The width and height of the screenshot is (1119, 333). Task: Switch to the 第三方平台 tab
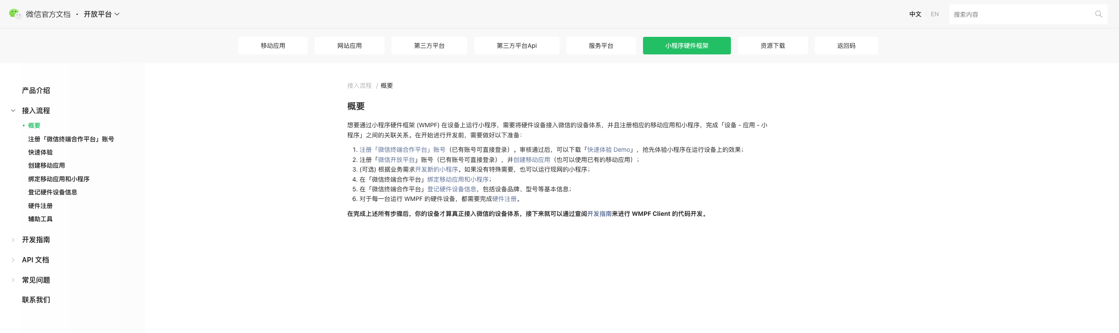tap(429, 46)
